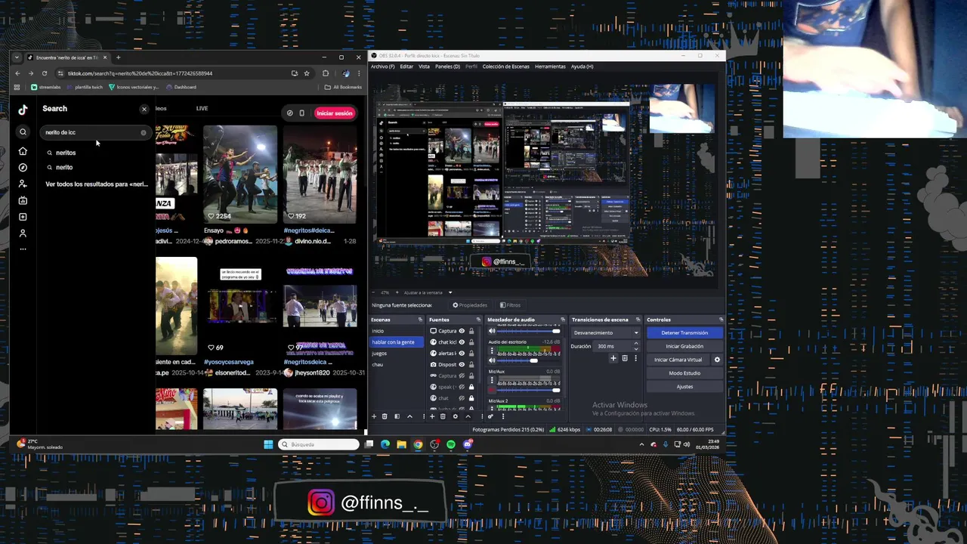Open virtual camera settings gear
967x544 pixels.
[x=718, y=360]
